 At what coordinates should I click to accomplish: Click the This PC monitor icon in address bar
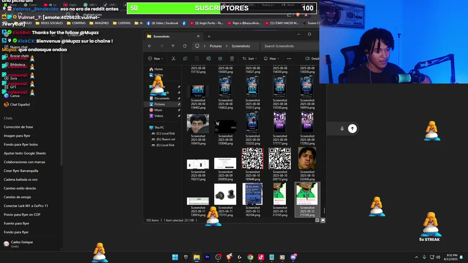[197, 46]
